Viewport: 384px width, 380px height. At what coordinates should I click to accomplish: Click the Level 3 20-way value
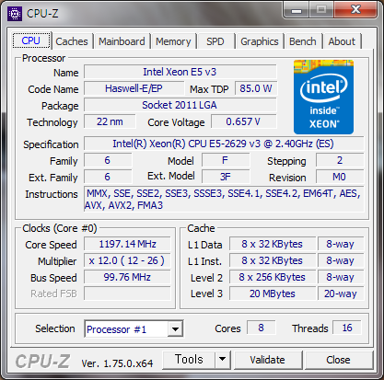point(341,294)
